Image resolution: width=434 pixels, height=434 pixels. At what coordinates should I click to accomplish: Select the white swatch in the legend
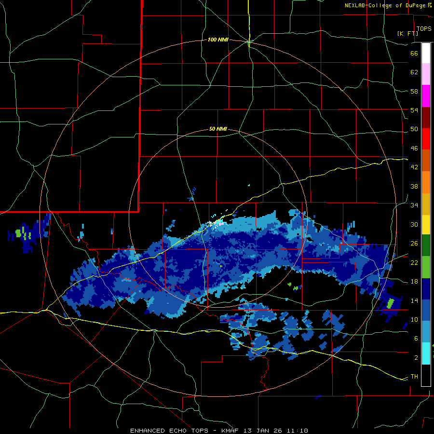(426, 53)
